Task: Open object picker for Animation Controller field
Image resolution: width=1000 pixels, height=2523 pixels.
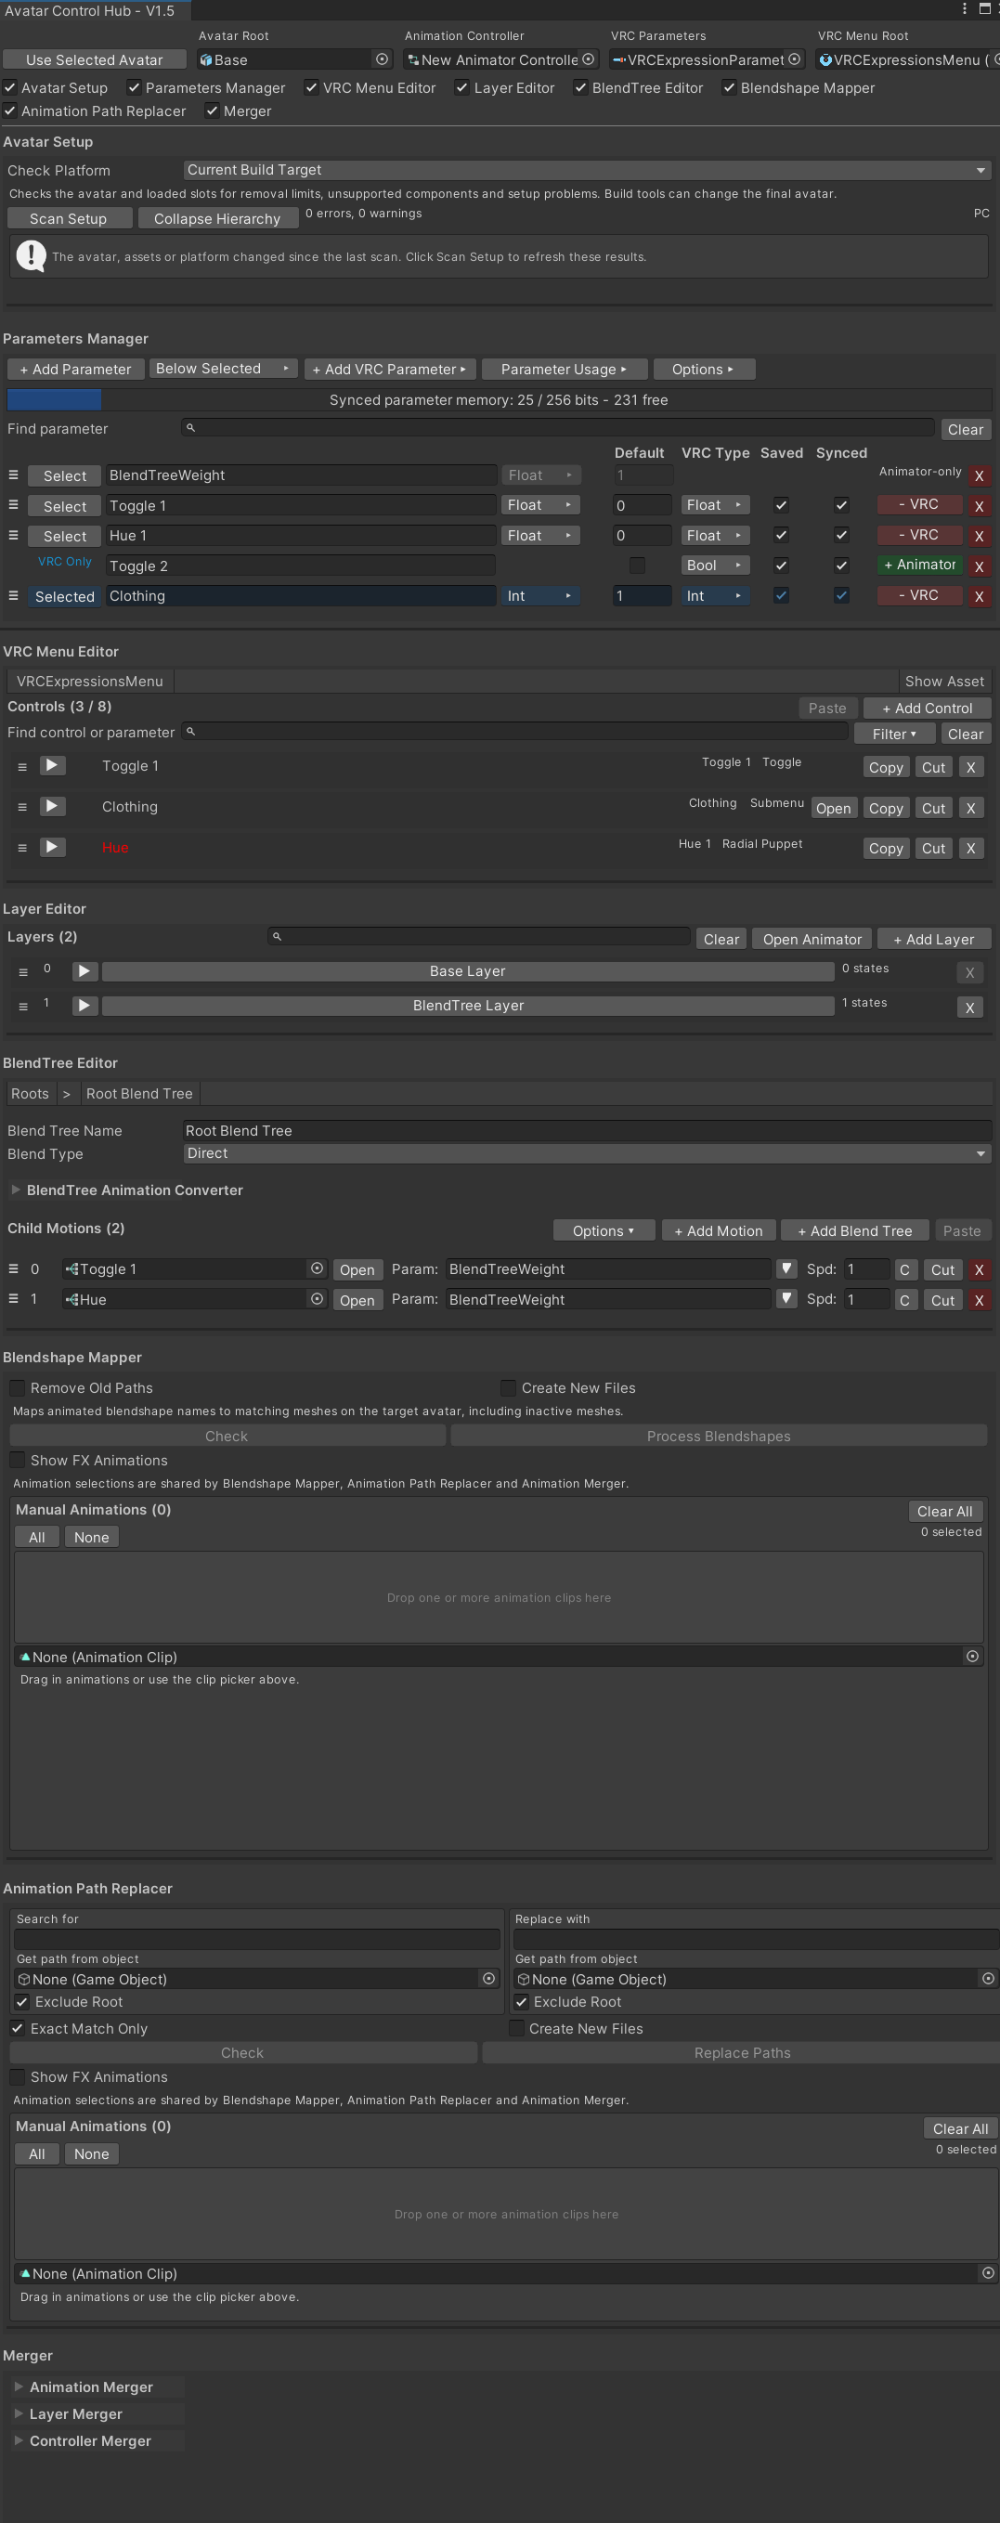Action: coord(589,59)
